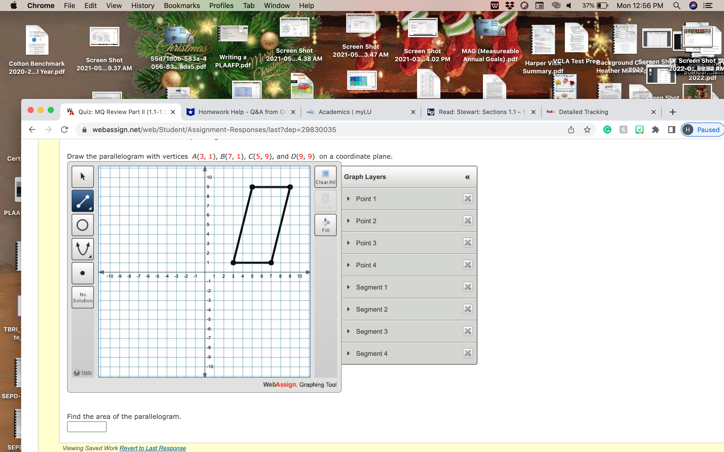Remove the Segment 3 layer
Image resolution: width=724 pixels, height=452 pixels.
[x=468, y=331]
